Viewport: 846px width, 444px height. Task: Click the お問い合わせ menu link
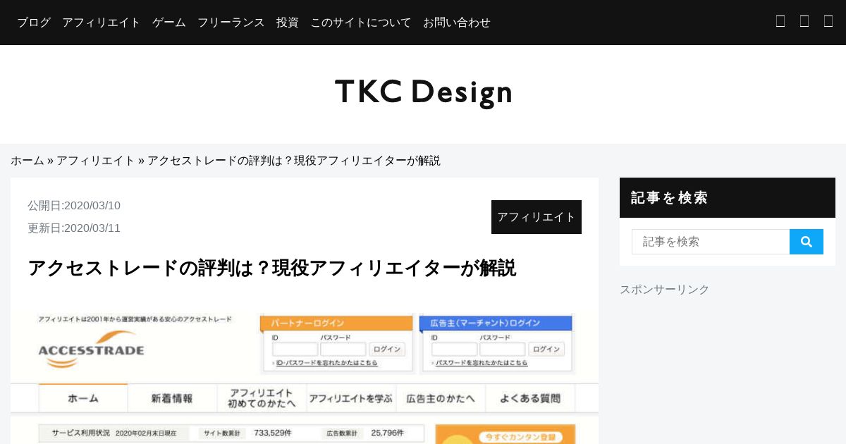[457, 23]
